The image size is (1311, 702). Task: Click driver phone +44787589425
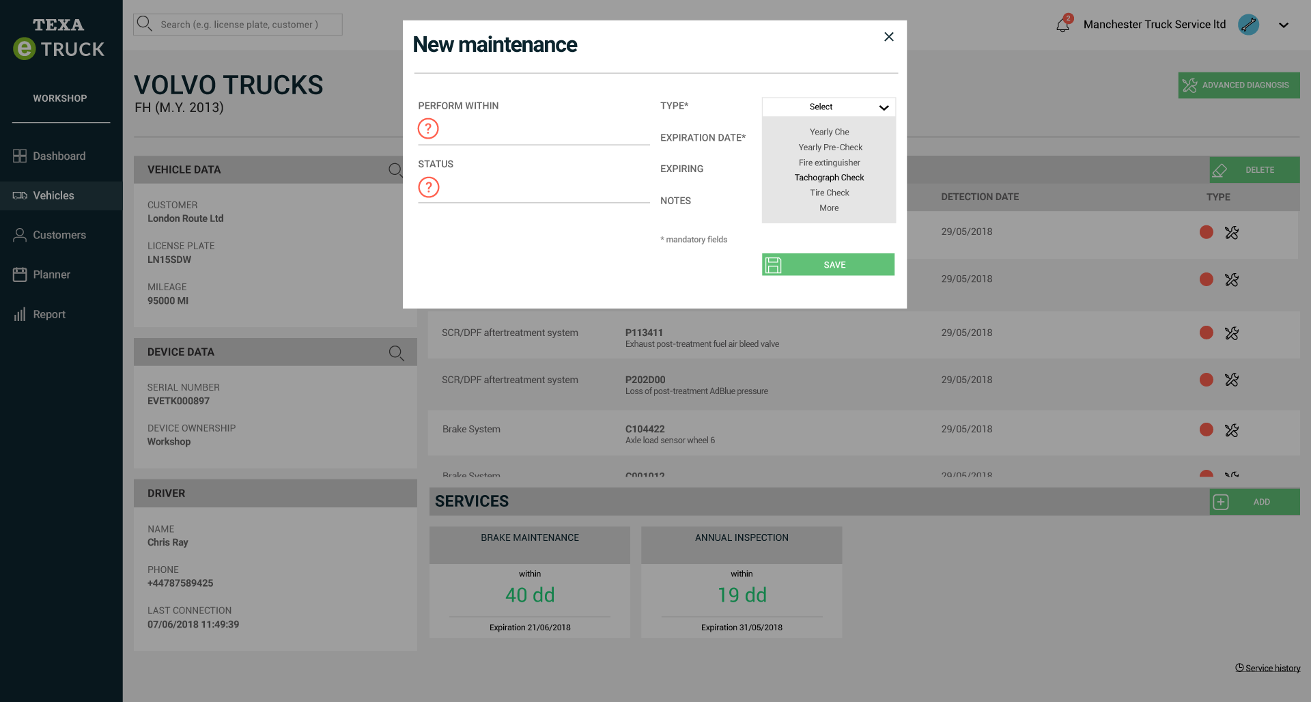click(x=180, y=583)
